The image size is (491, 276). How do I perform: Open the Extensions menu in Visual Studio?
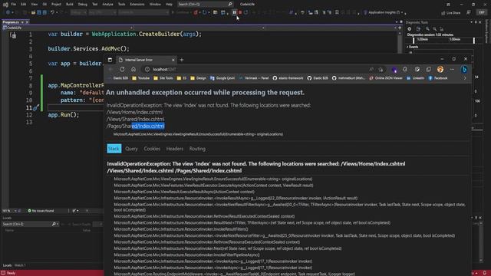137,5
